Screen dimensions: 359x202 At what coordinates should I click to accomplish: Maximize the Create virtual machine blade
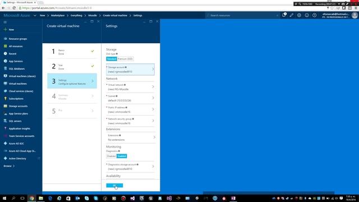[92, 21]
